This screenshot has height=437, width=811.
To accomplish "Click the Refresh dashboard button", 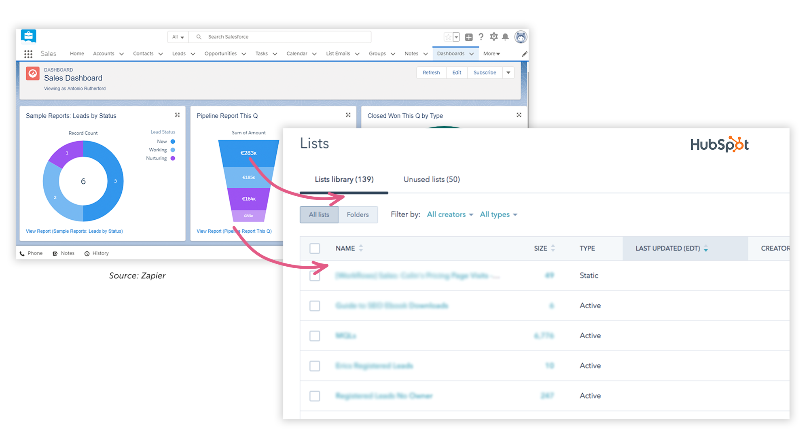I will click(431, 72).
